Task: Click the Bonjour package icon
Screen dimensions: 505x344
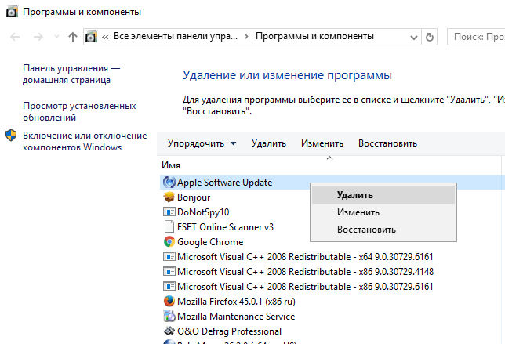Action: click(169, 197)
